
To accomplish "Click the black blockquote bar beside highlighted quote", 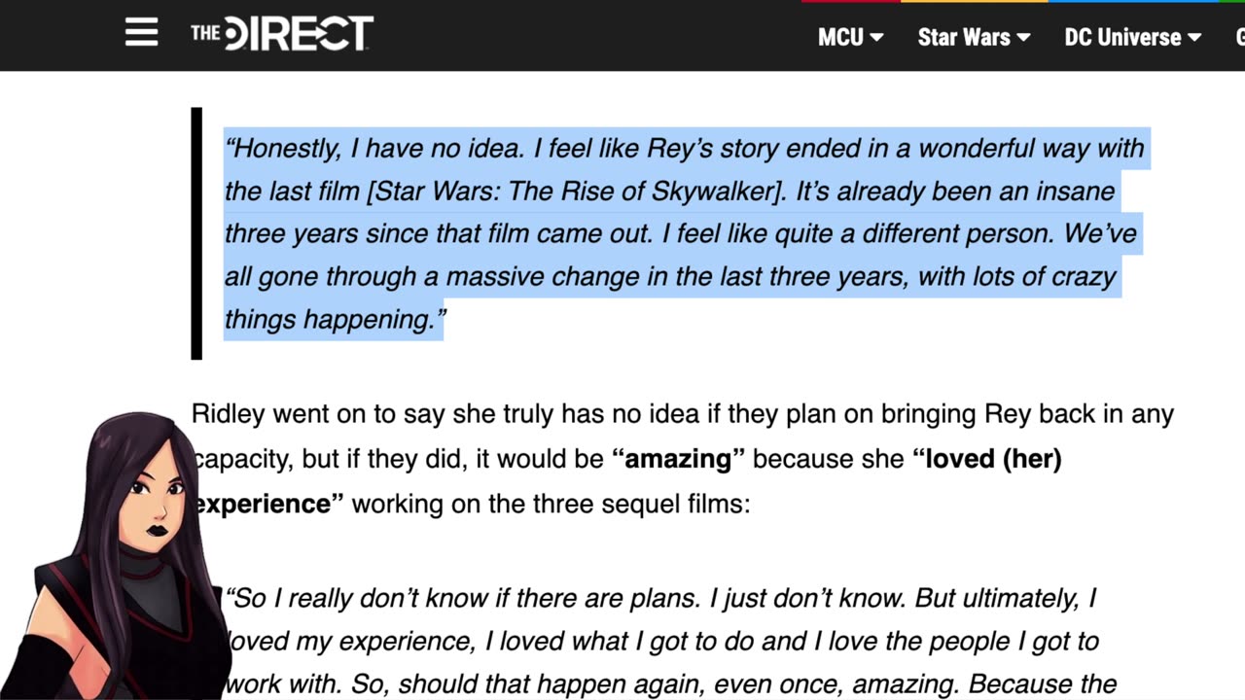I will 196,233.
